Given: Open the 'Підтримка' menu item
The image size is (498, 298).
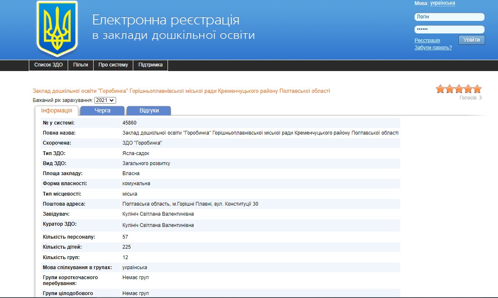Looking at the screenshot, I should 150,65.
